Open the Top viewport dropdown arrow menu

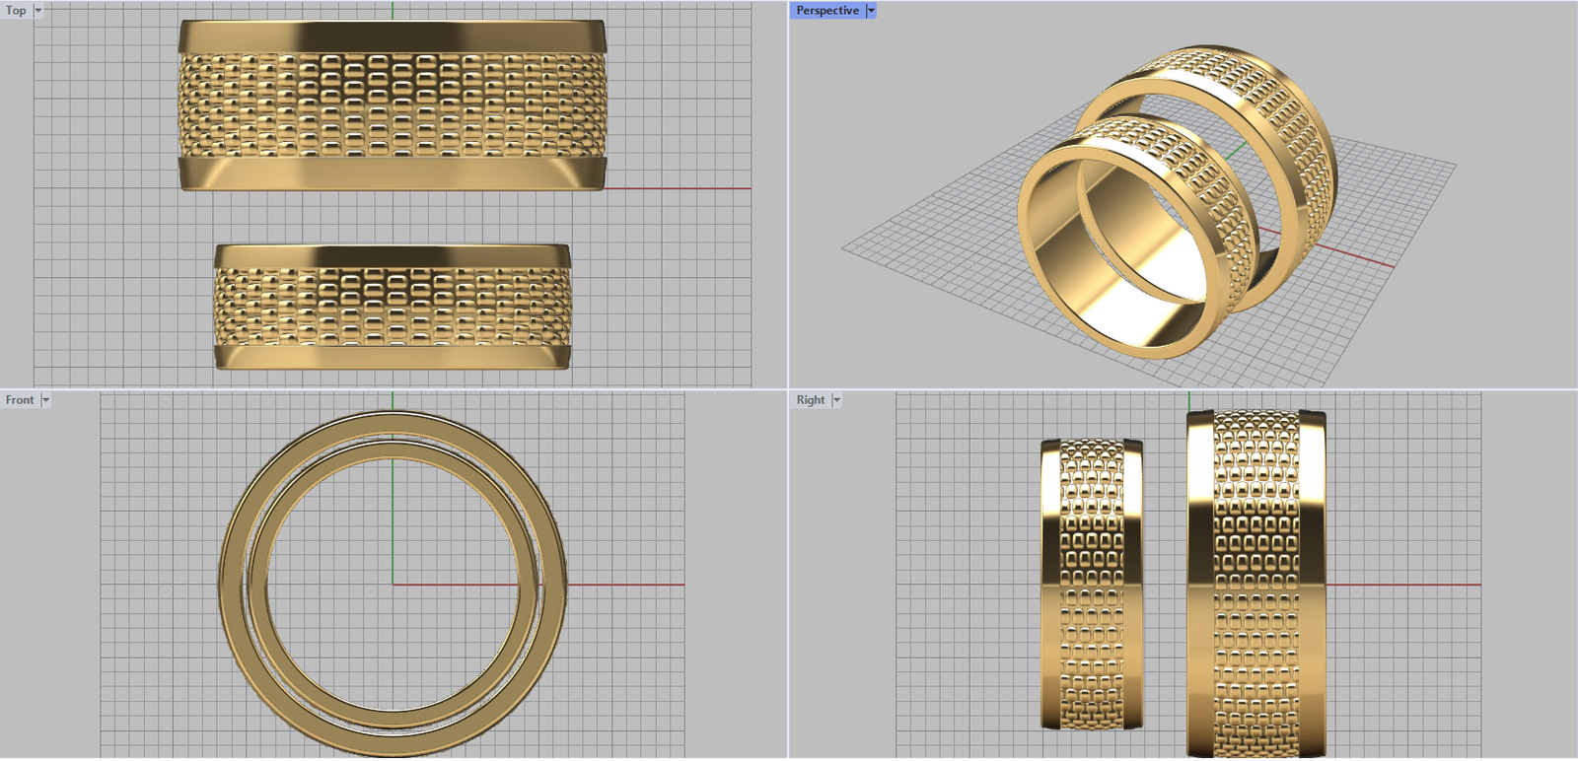(38, 11)
